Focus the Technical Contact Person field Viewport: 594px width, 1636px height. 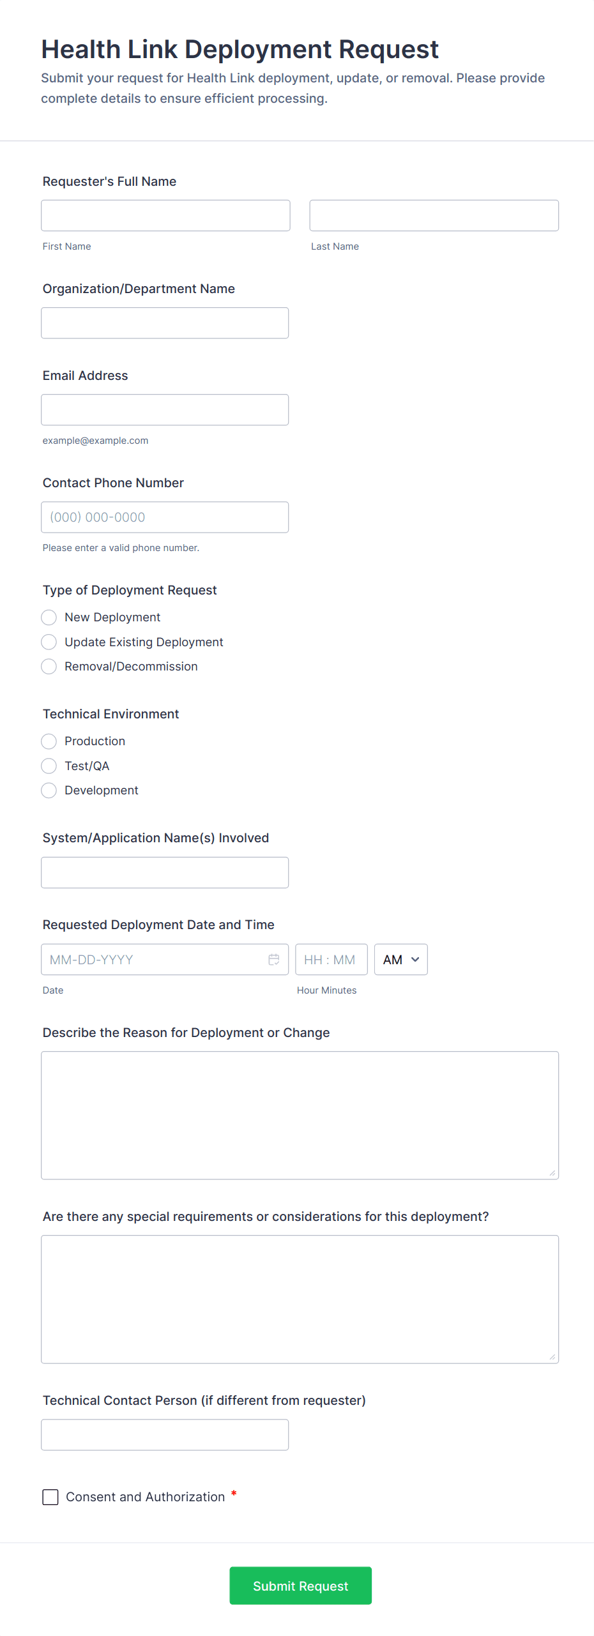(165, 1435)
